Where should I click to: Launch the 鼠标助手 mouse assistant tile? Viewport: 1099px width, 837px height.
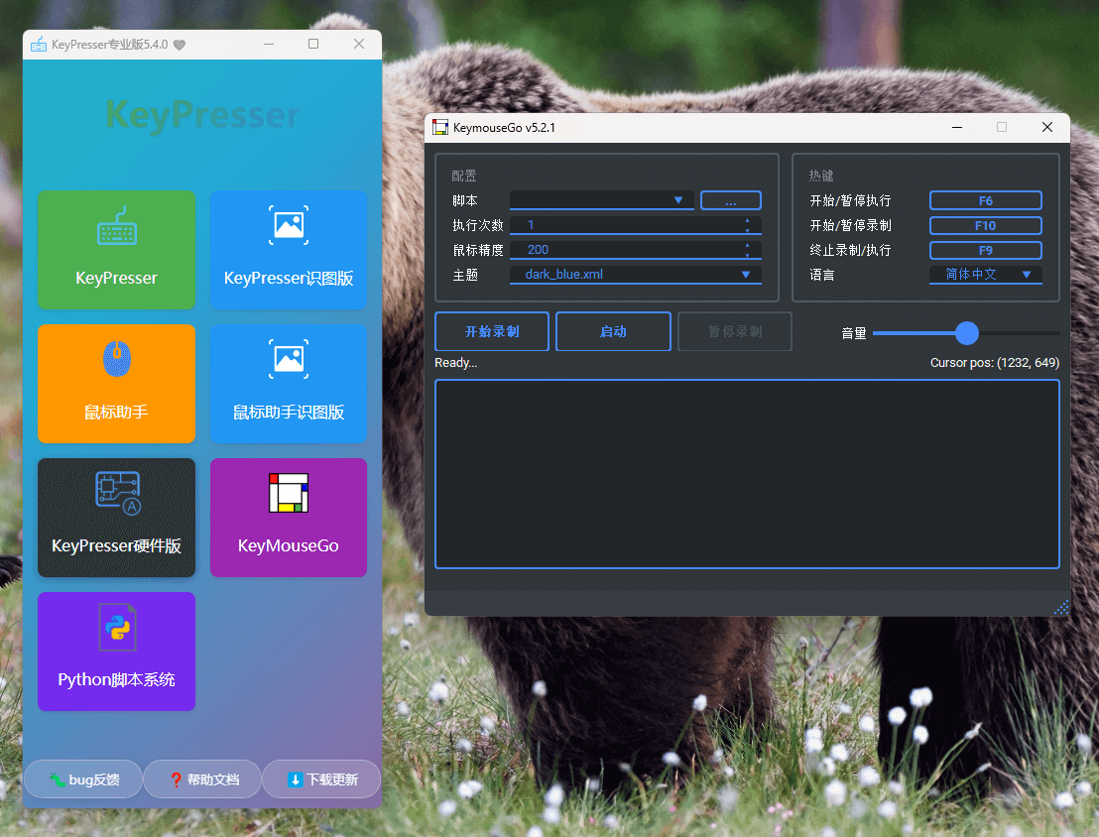coord(116,384)
